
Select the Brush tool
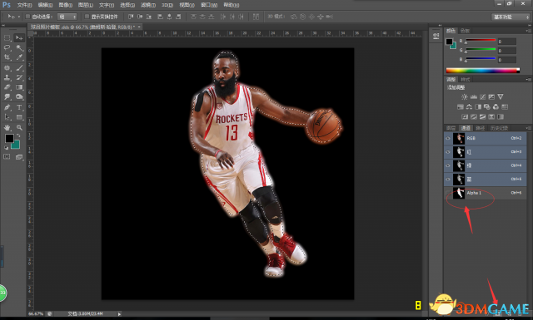click(x=19, y=68)
